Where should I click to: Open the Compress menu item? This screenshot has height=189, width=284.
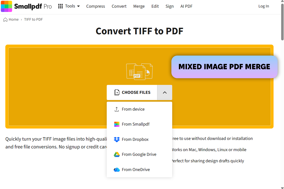pyautogui.click(x=95, y=6)
